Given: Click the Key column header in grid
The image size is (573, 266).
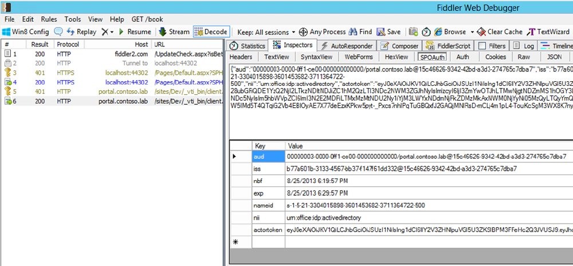Looking at the screenshot, I should click(268, 146).
